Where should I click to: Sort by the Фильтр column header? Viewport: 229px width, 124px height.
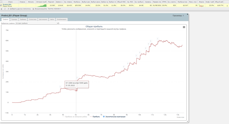31,2
